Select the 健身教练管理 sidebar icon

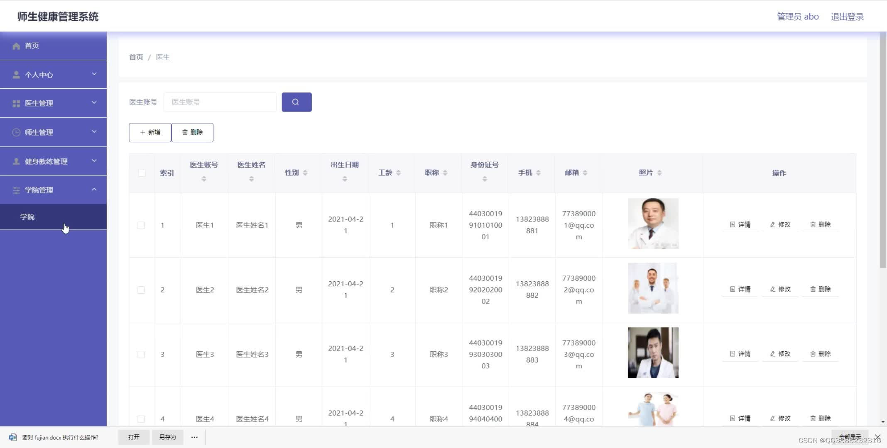[16, 161]
